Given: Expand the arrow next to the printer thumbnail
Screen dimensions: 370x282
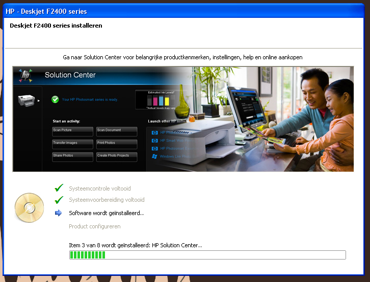Looking at the screenshot, I should coord(39,101).
